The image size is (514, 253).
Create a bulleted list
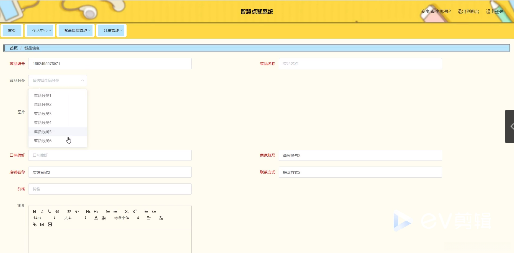point(115,211)
